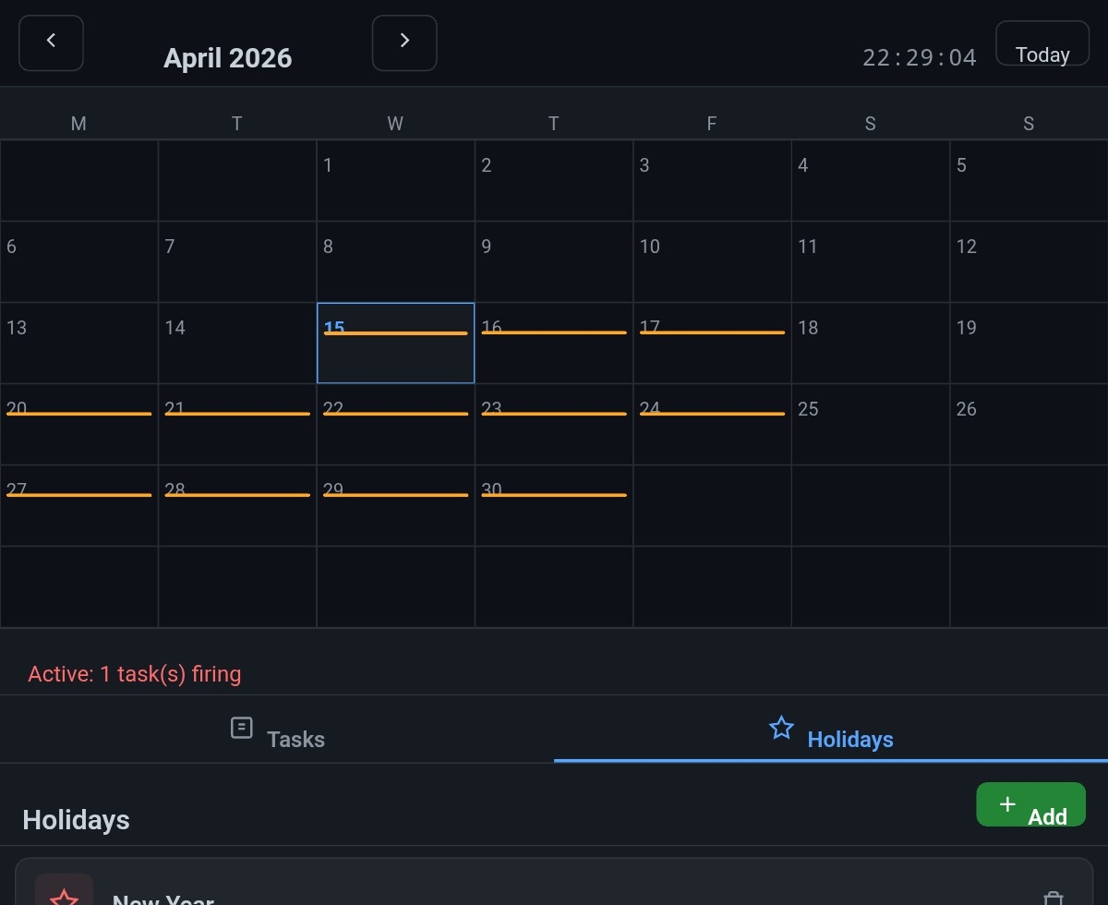
Task: Delete New Year holiday with trash icon
Action: click(x=1053, y=898)
